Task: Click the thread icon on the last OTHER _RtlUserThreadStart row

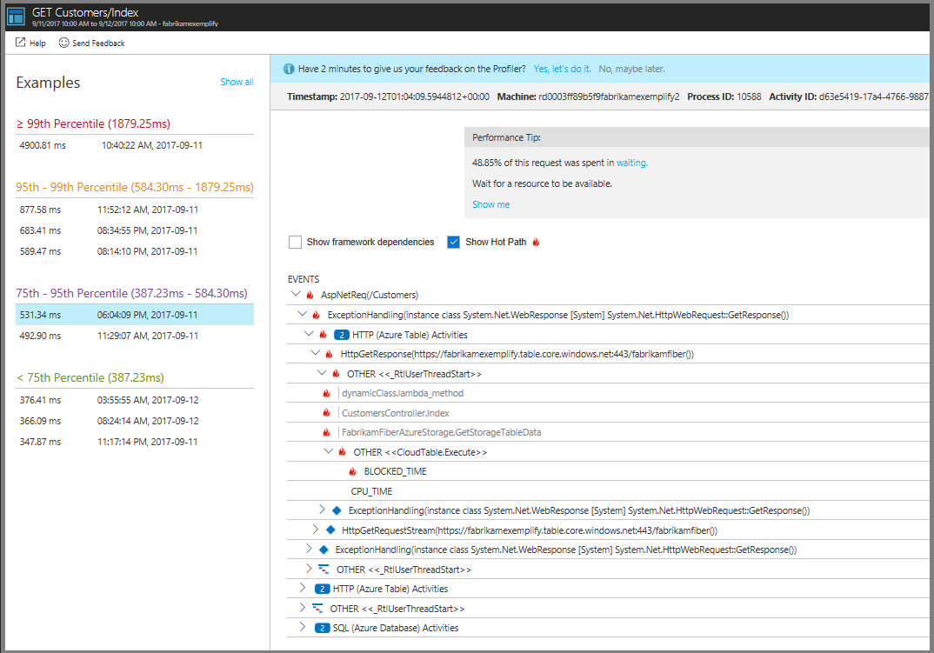Action: pyautogui.click(x=317, y=609)
